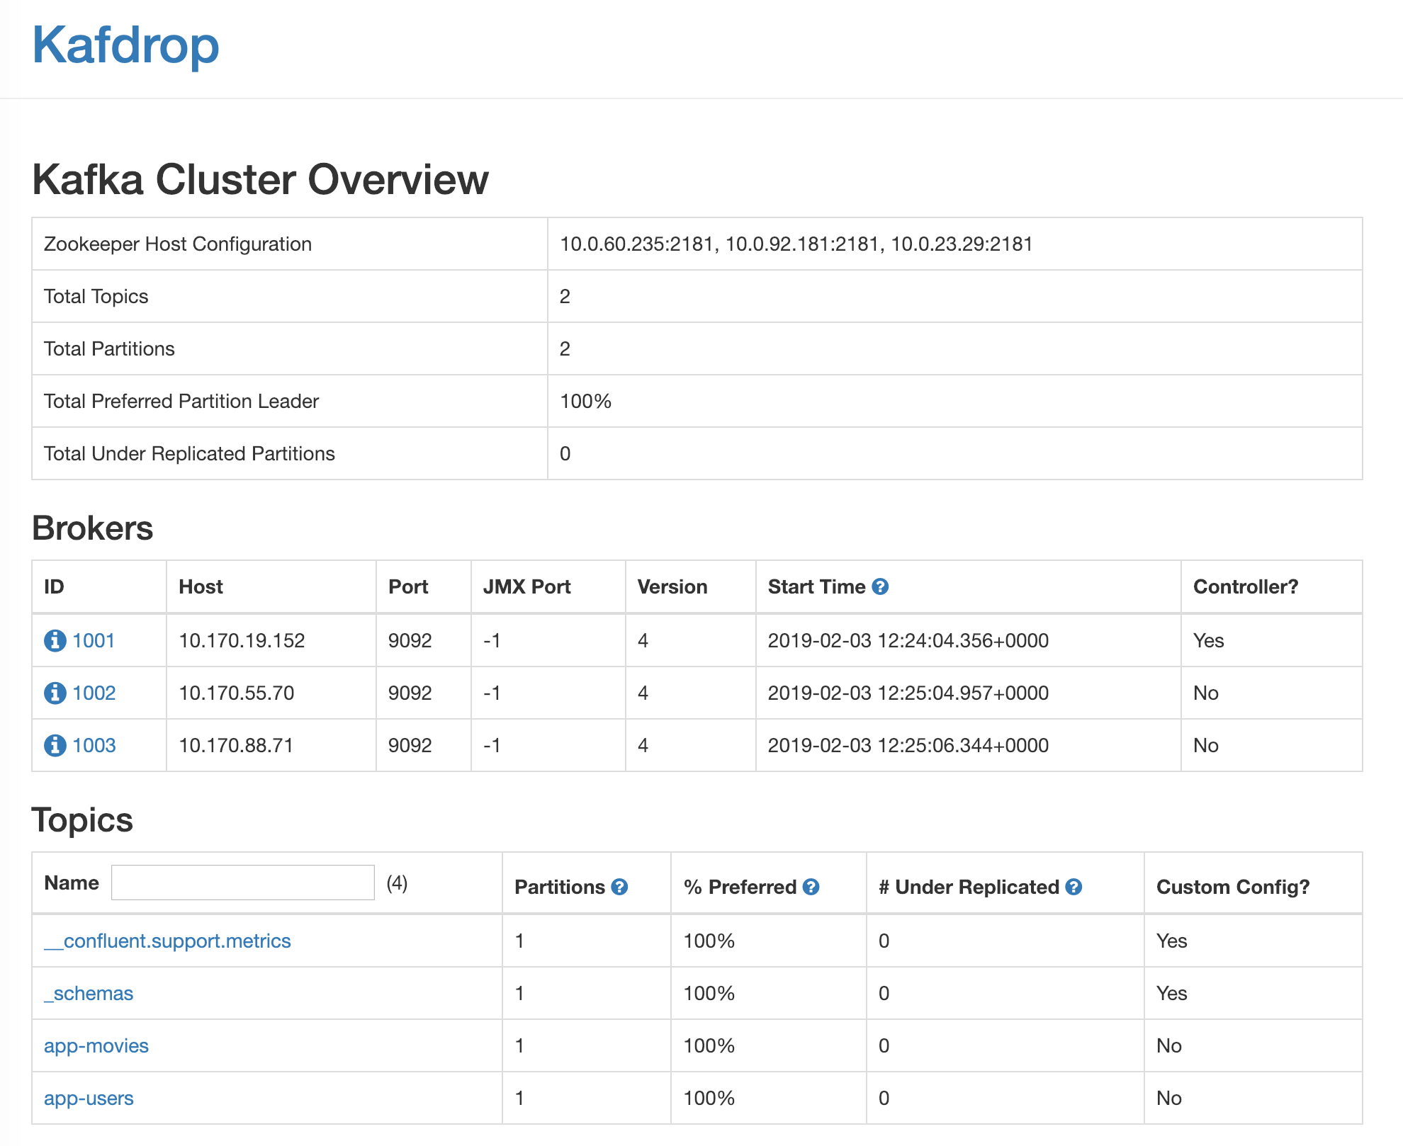Open the # Under Replicated help icon
The width and height of the screenshot is (1403, 1146).
point(1074,886)
